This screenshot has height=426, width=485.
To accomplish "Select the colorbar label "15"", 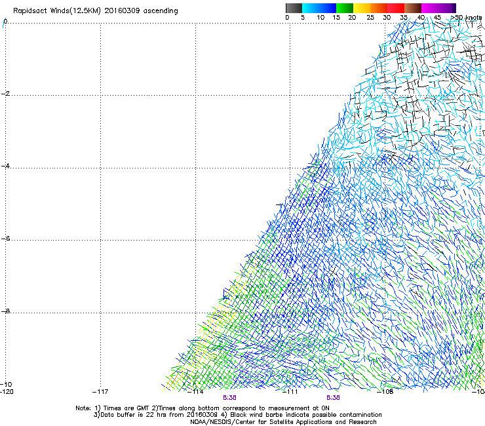I will [336, 17].
